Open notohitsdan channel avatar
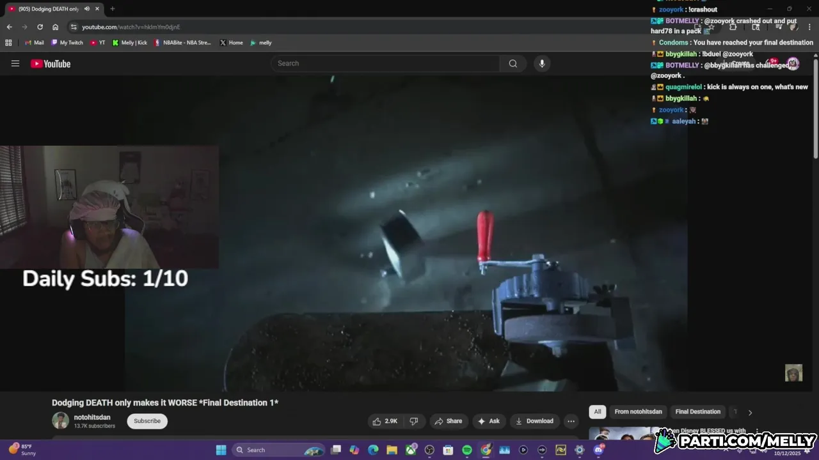This screenshot has height=460, width=819. coord(60,420)
